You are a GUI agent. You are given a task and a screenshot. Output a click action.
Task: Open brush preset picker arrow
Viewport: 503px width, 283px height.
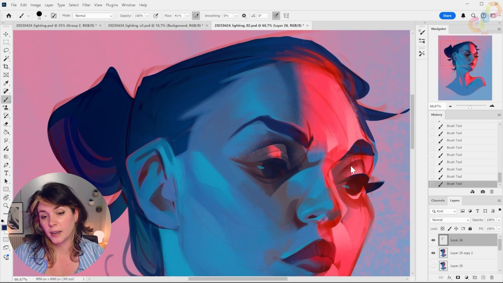point(46,16)
